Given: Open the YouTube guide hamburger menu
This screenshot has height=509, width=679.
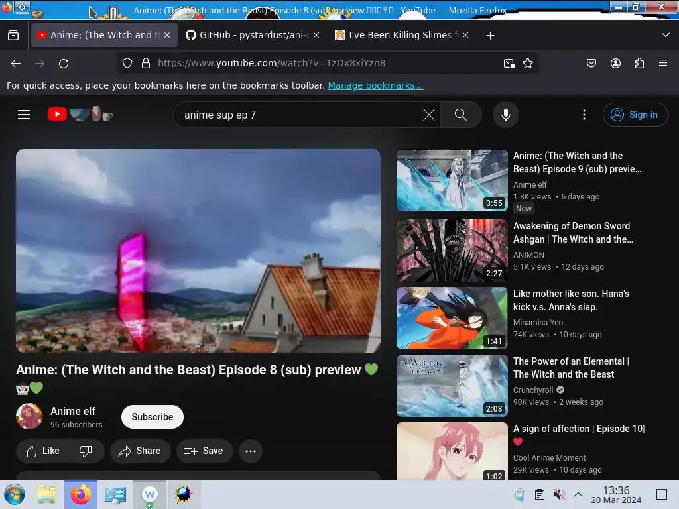Looking at the screenshot, I should click(x=24, y=115).
